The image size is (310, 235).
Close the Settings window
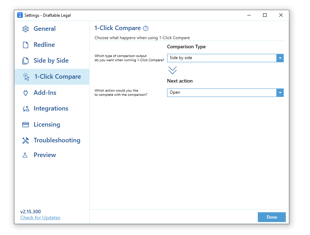pyautogui.click(x=281, y=15)
